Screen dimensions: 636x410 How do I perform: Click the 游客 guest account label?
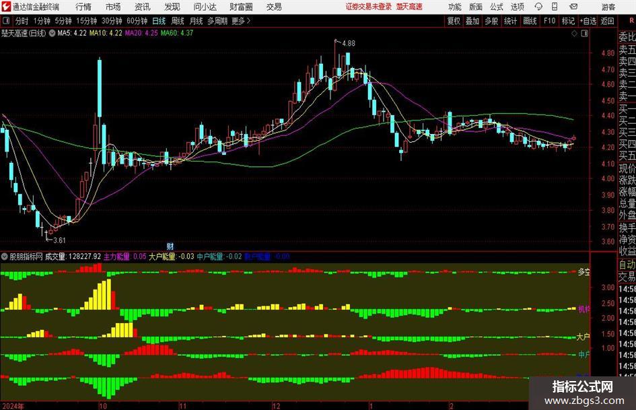[x=608, y=7]
